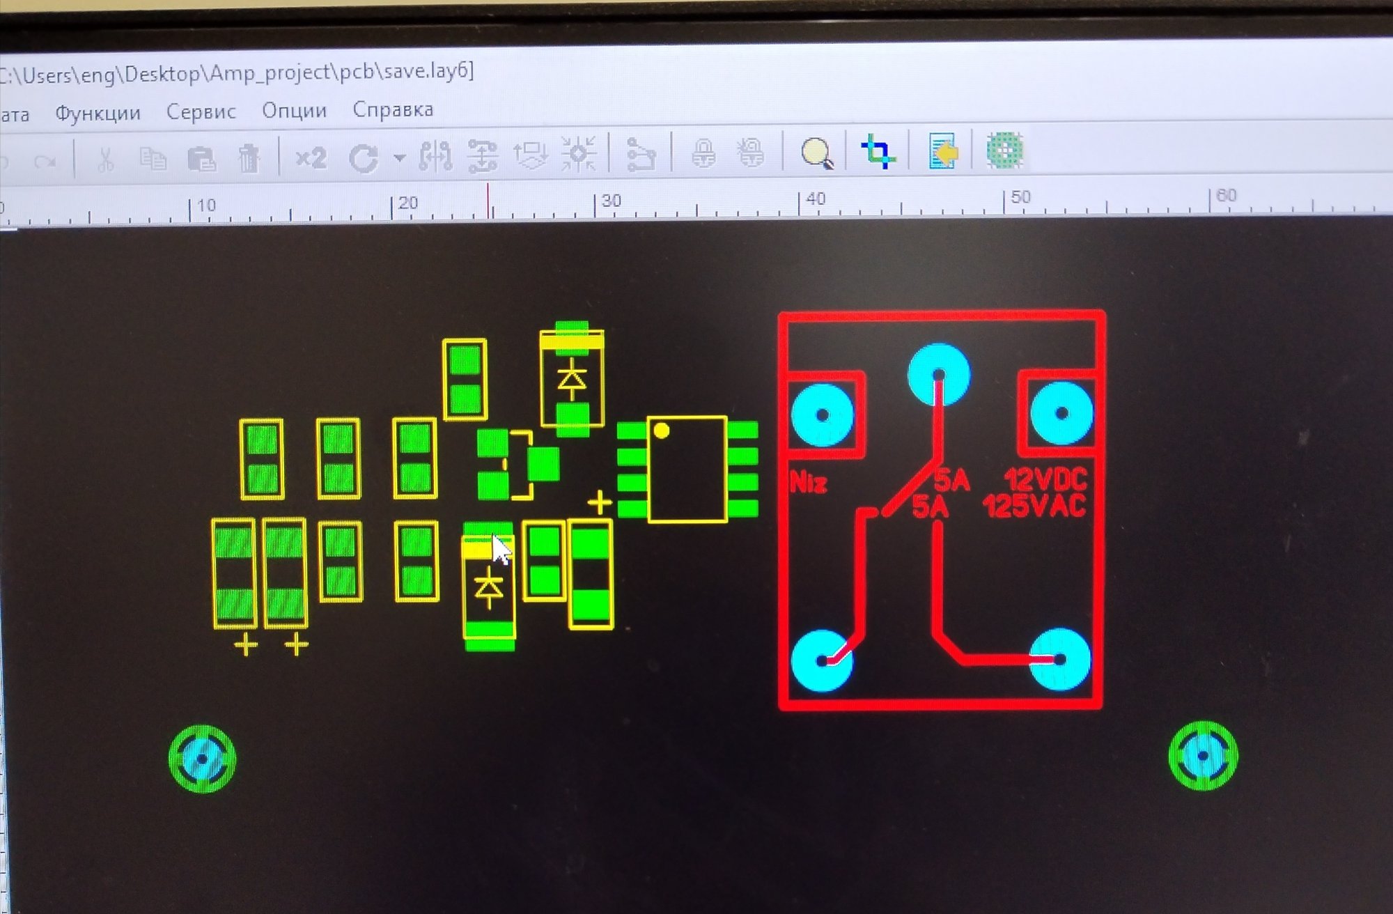The image size is (1393, 914).
Task: Open the Функции menu
Action: [x=98, y=114]
